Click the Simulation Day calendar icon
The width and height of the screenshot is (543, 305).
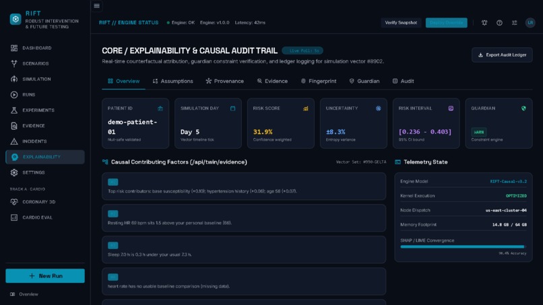[232, 108]
